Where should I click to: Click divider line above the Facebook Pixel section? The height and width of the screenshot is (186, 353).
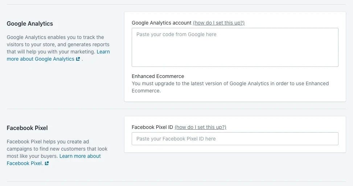[176, 109]
